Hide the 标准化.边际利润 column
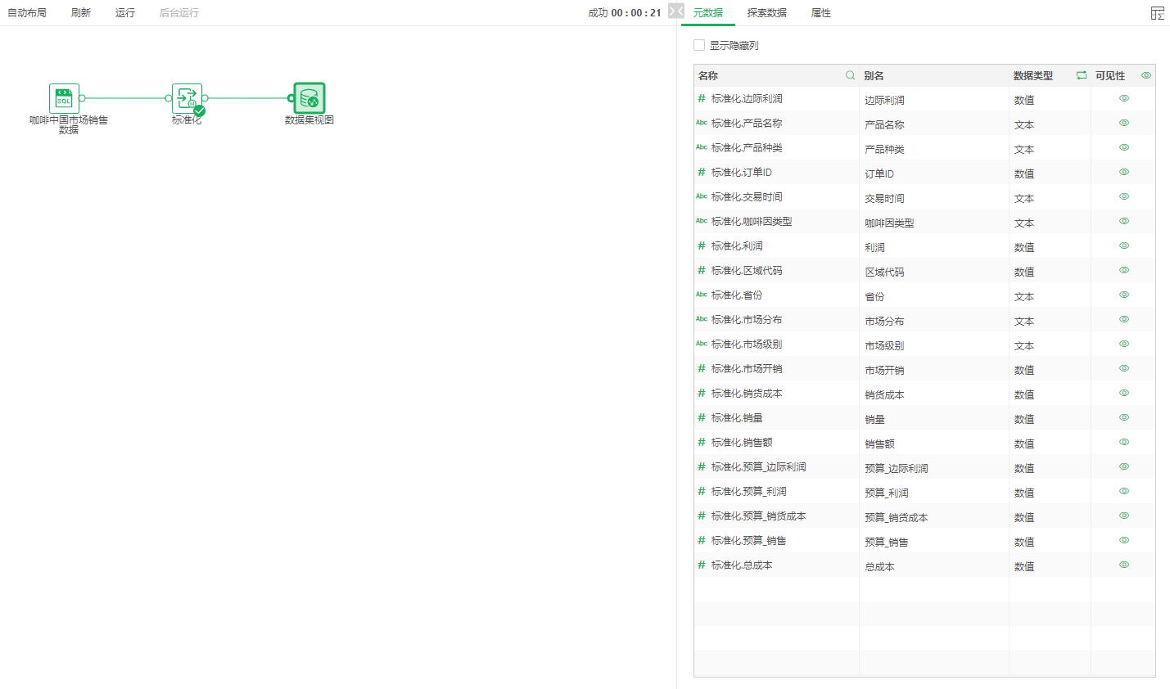This screenshot has height=689, width=1170. (1124, 98)
